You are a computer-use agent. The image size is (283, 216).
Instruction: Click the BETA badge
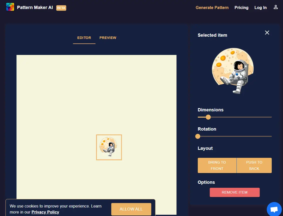tap(61, 8)
